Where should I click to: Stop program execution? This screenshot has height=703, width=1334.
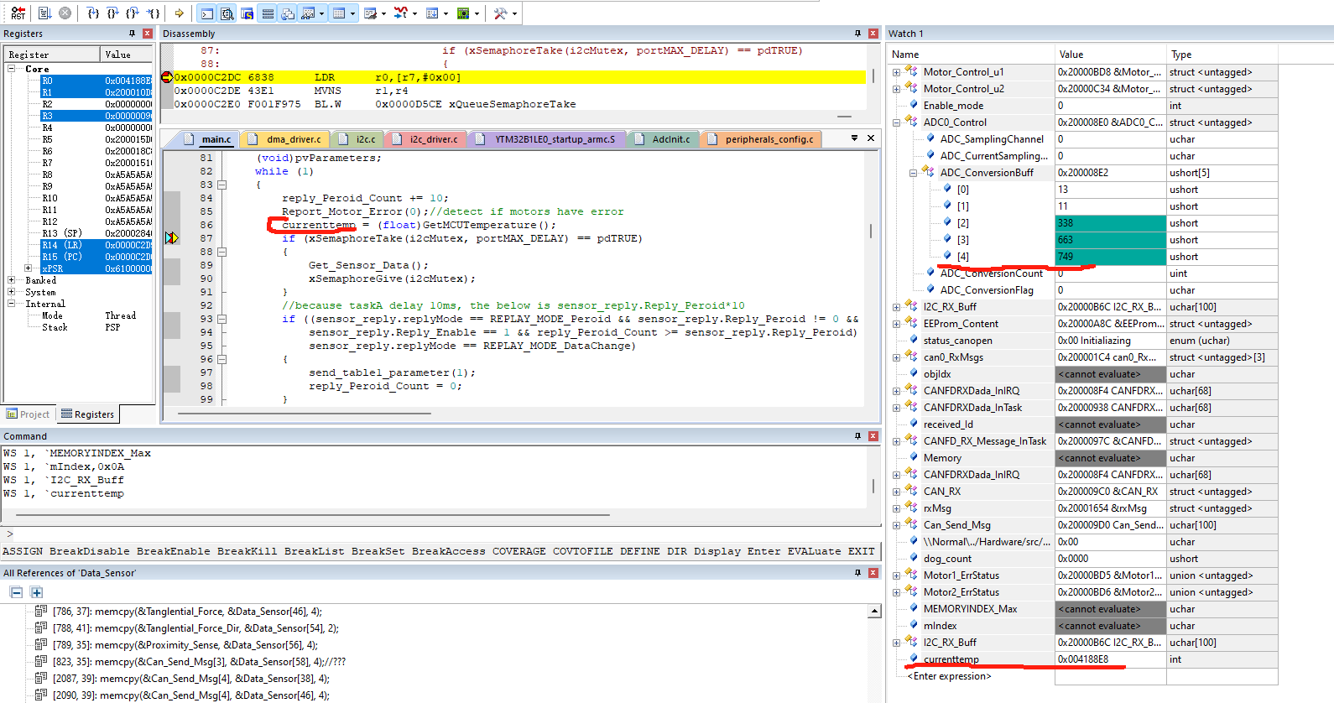coord(65,13)
